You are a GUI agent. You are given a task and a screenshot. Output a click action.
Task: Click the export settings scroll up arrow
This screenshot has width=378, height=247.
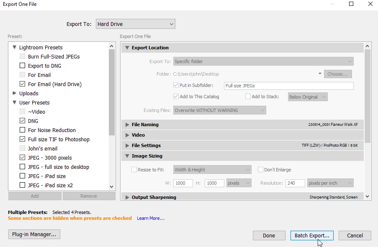click(368, 46)
